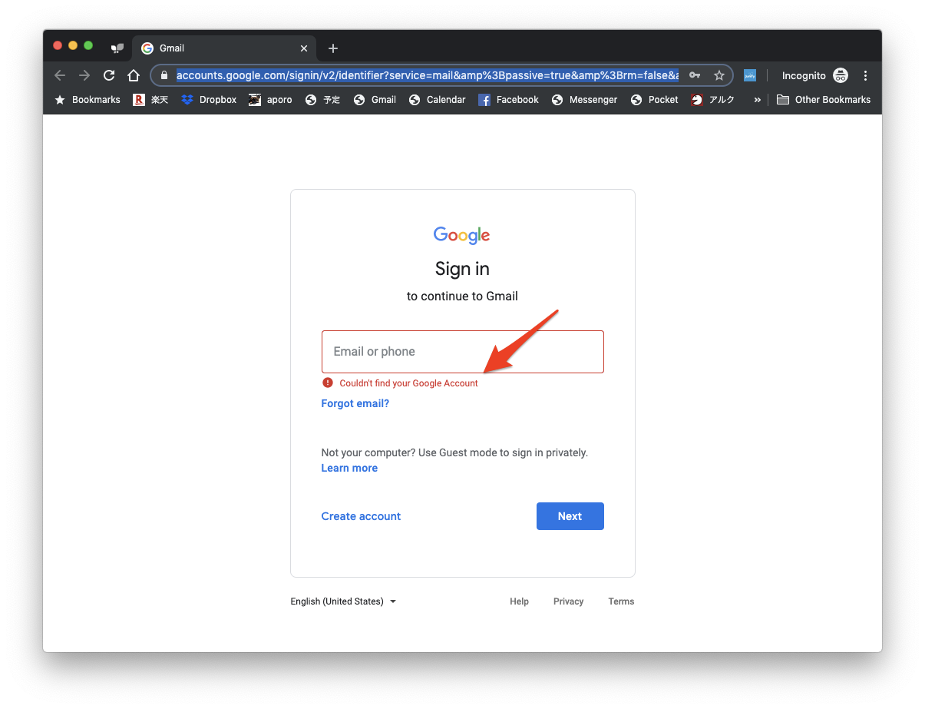The height and width of the screenshot is (709, 925).
Task: Click the back navigation arrow
Action: (60, 75)
